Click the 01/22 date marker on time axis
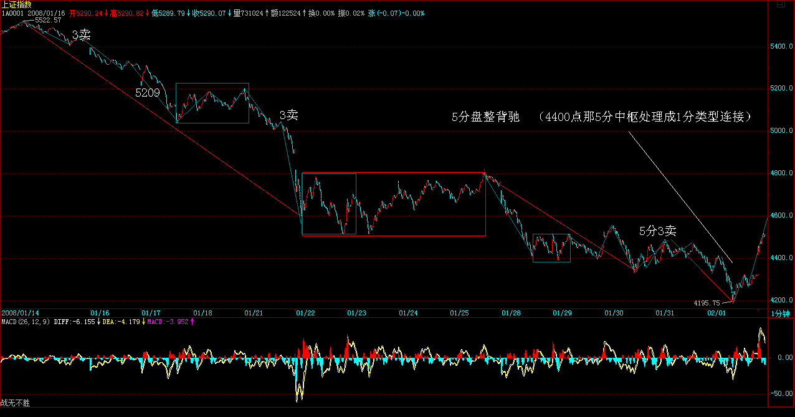The width and height of the screenshot is (795, 417). pos(304,312)
